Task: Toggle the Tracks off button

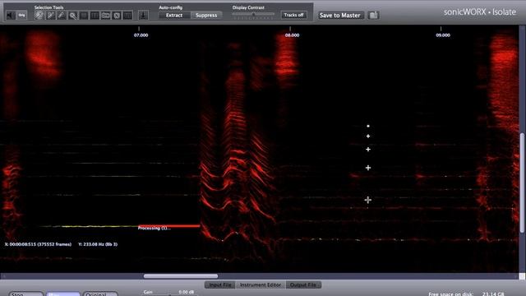Action: (293, 15)
